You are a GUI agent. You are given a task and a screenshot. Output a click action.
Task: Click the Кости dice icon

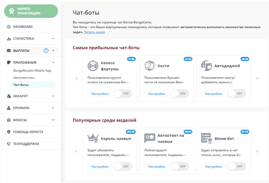tap(150, 66)
